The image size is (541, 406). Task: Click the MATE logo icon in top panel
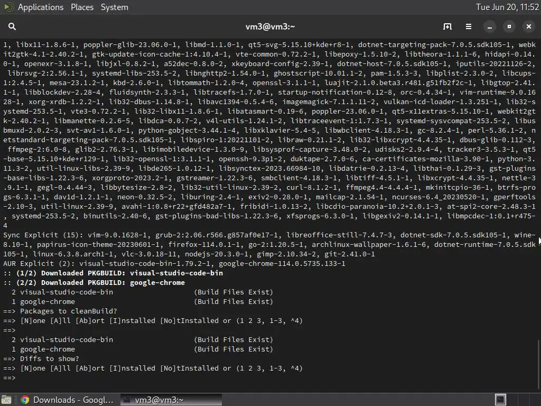(9, 7)
